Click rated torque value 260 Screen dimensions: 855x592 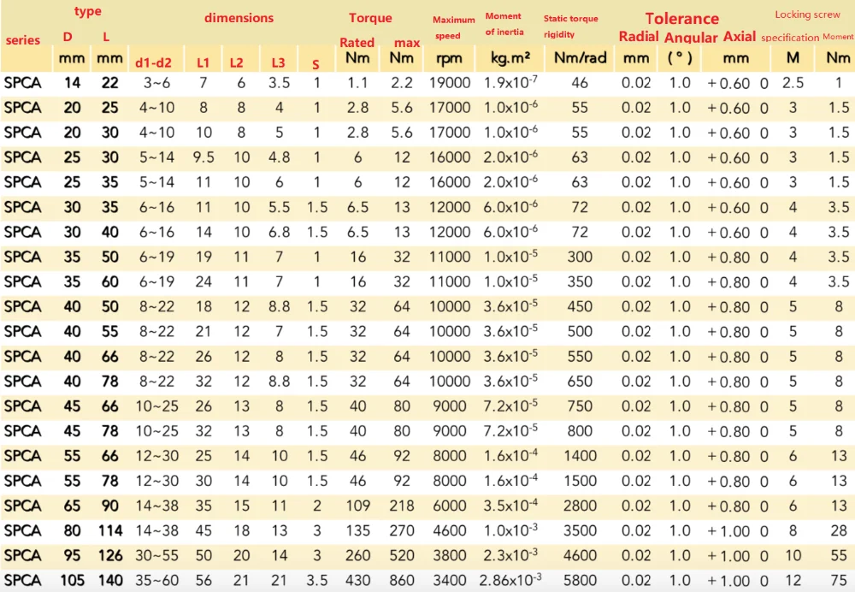click(357, 556)
